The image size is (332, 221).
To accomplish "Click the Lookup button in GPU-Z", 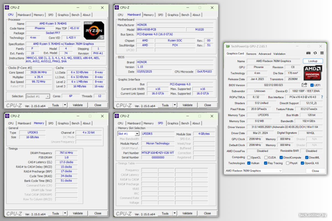I will click(x=313, y=61).
